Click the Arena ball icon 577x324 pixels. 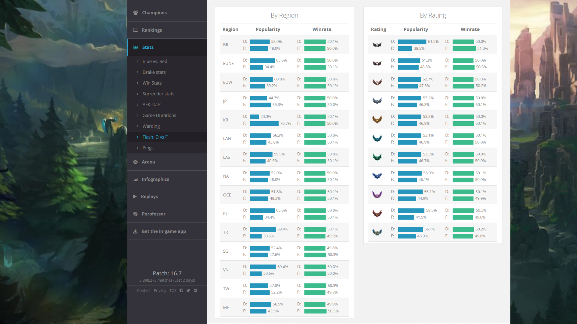click(x=136, y=162)
